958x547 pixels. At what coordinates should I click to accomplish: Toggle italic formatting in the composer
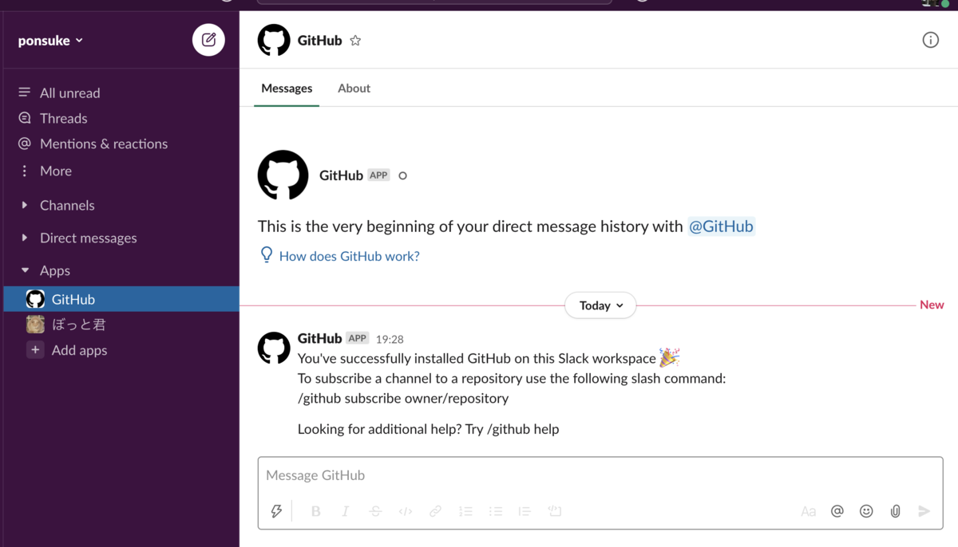(345, 510)
